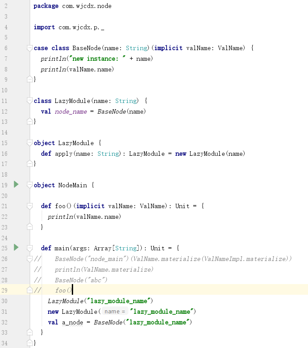308x348 pixels.
Task: Click commented println(ValName.materialize) line
Action: point(104,269)
